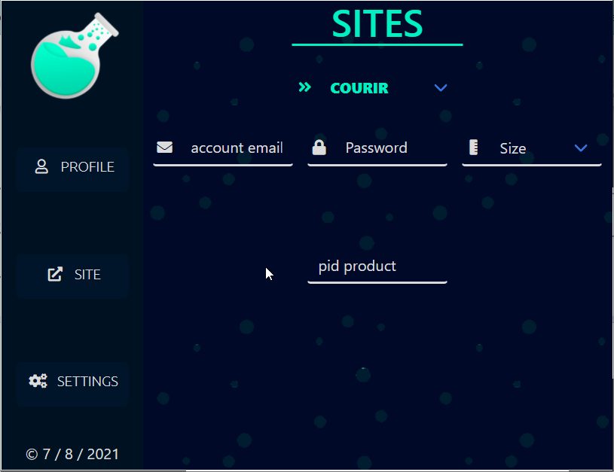
Task: Open the Size dropdown chevron
Action: (x=581, y=148)
